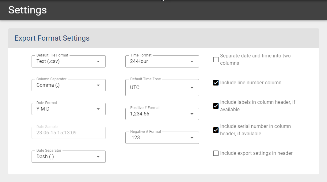The image size is (327, 182).
Task: Open the Default File Format dropdown
Action: coord(69,61)
